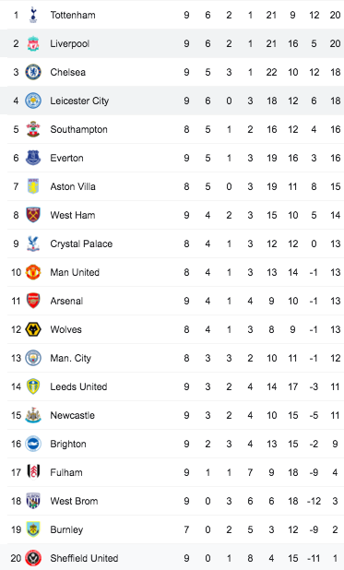344x570 pixels.
Task: Click the Man United red crest
Action: (33, 272)
